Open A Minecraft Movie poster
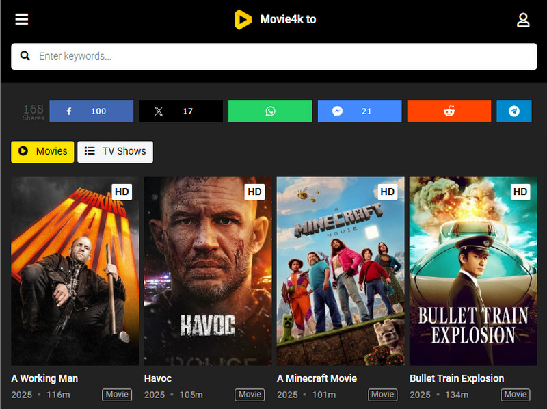 [x=341, y=271]
